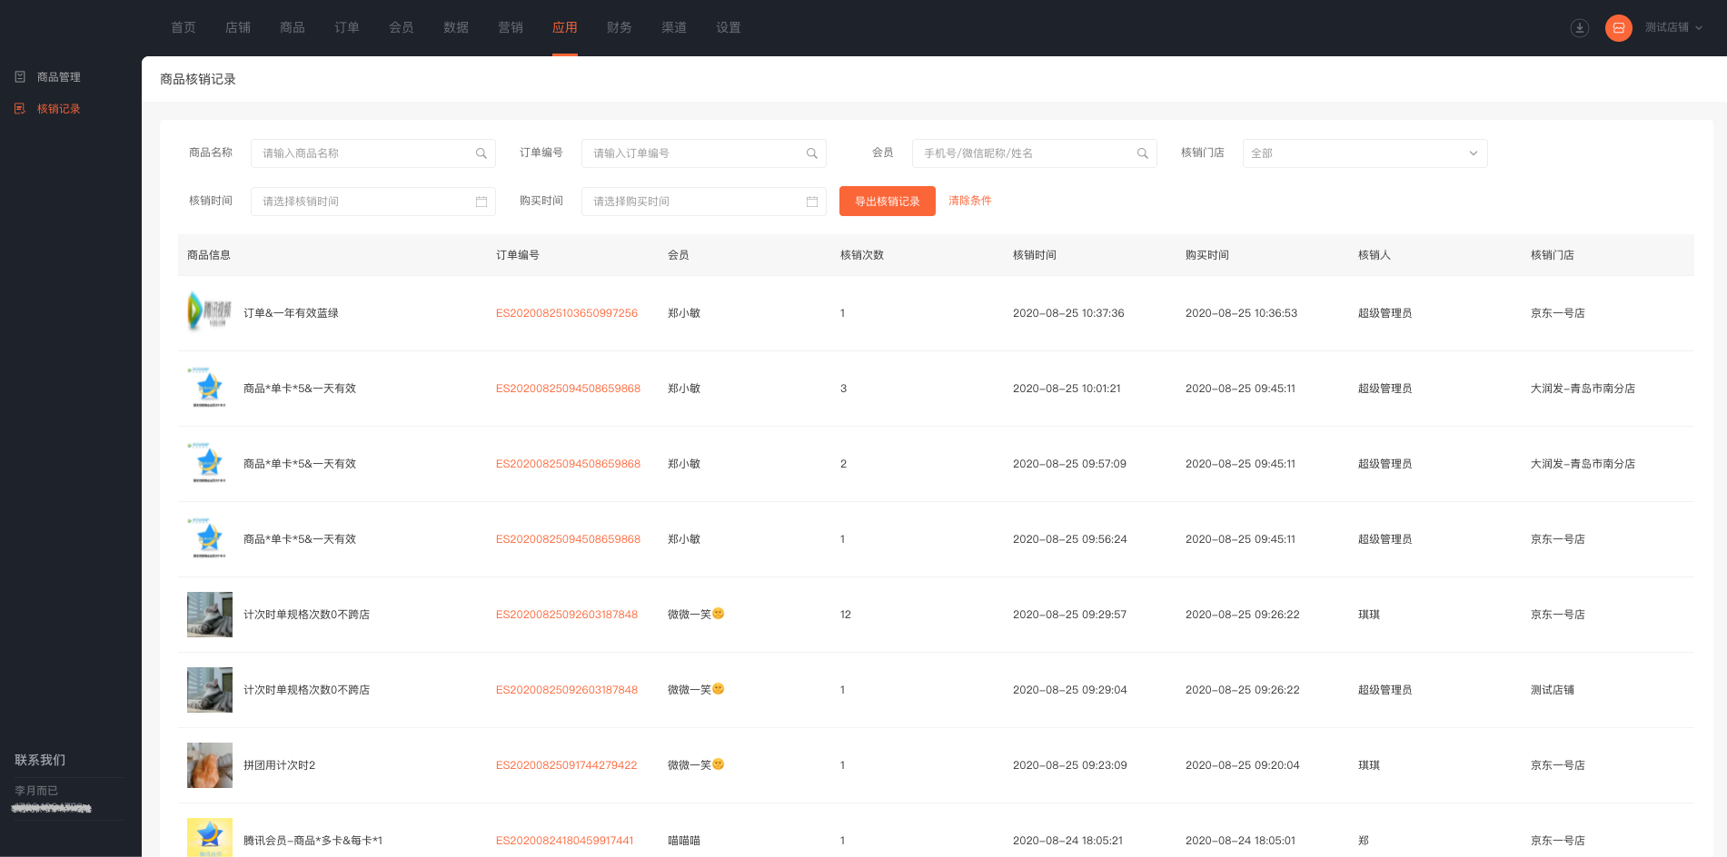
Task: Click the 清除条件 link
Action: pos(970,201)
